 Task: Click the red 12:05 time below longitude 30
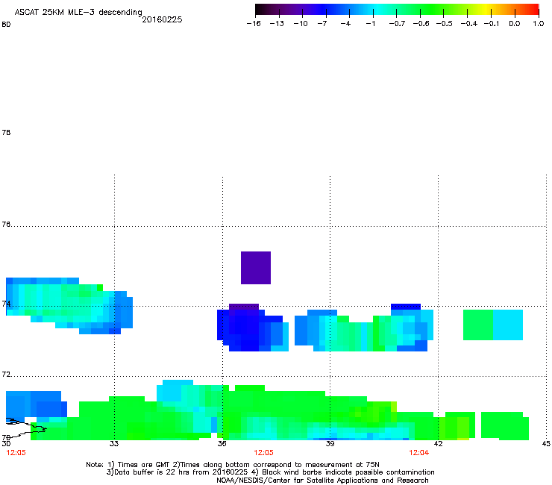pyautogui.click(x=16, y=453)
